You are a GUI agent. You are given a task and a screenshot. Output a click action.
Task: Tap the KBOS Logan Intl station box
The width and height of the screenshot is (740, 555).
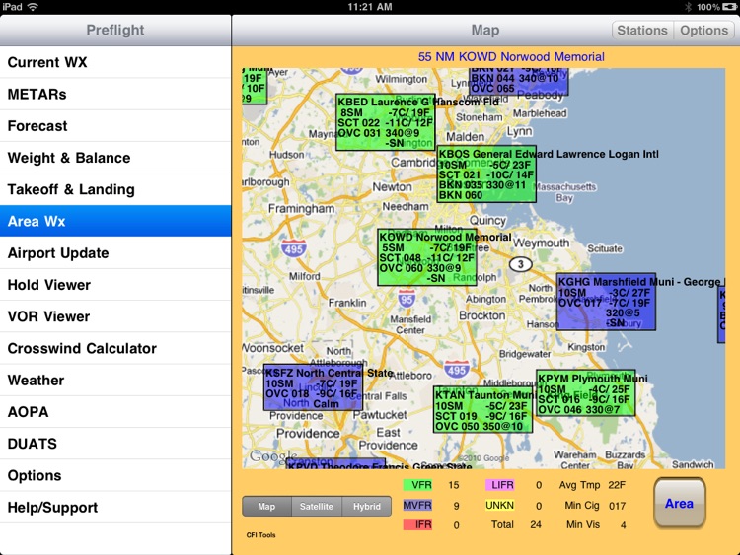pos(486,174)
